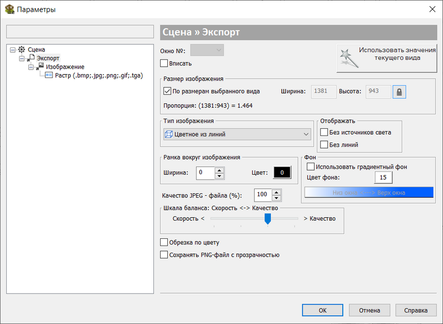Image resolution: width=443 pixels, height=324 pixels.
Task: Confirm settings with the OK button
Action: 322,310
